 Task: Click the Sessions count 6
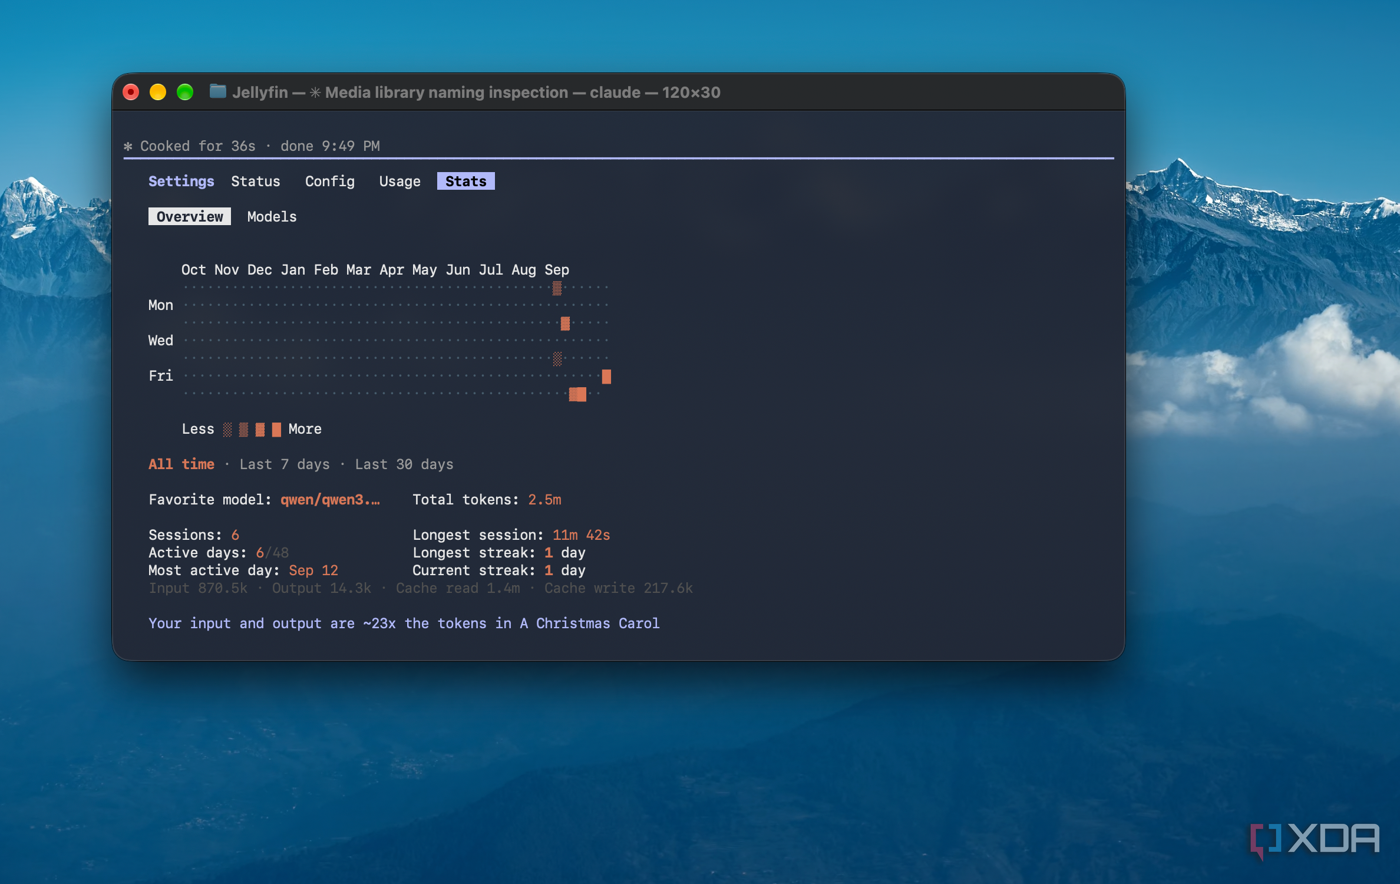pyautogui.click(x=235, y=535)
